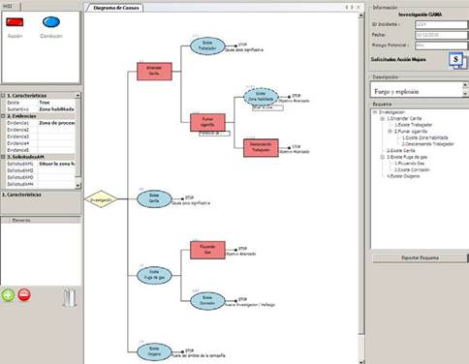Screen dimensions: 469x364
Task: Click the trash bin icon
Action: tap(70, 298)
